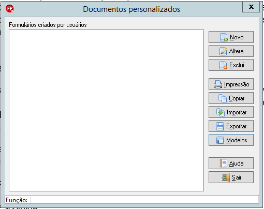Close the Documentos personalizados window
This screenshot has height=209, width=264.
(251, 7)
